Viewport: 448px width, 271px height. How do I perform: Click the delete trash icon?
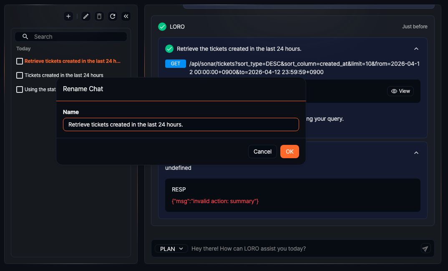[x=99, y=16]
